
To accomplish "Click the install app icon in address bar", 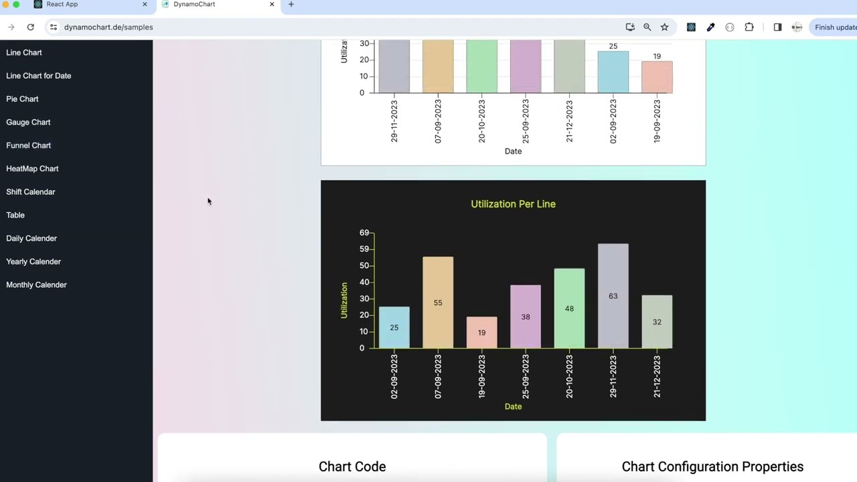I will point(630,27).
